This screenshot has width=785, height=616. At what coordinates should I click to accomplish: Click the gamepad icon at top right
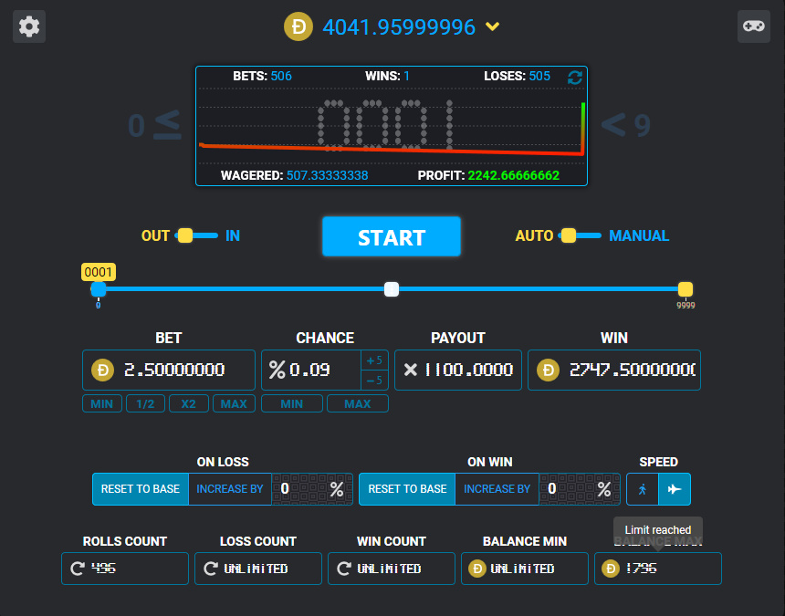[753, 26]
